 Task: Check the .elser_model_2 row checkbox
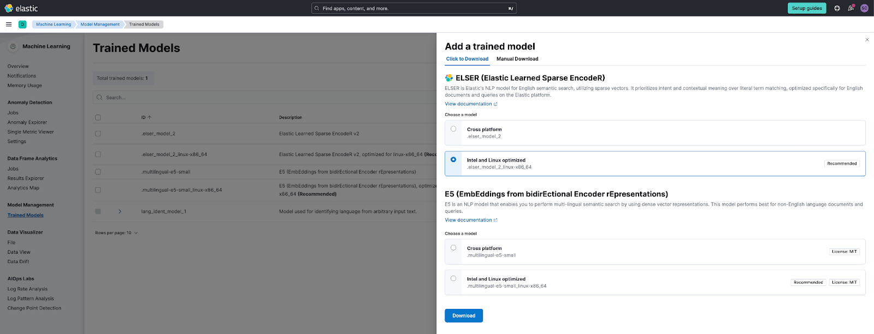pos(98,133)
